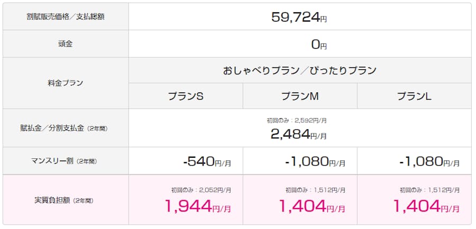476x229 pixels.
Task: Click the 2,484円/月 installment amount
Action: (x=298, y=134)
